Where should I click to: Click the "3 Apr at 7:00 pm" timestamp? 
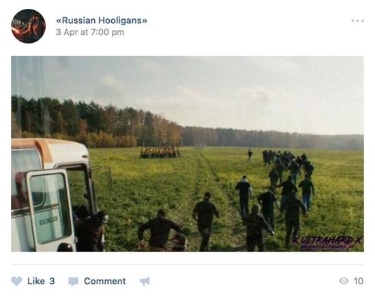coord(90,32)
